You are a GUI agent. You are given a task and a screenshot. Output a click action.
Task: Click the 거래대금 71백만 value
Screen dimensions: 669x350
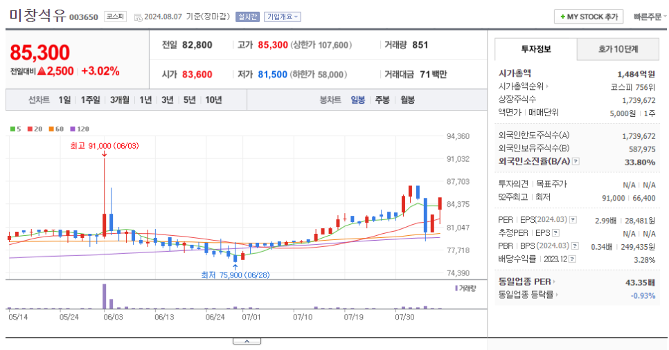point(433,75)
